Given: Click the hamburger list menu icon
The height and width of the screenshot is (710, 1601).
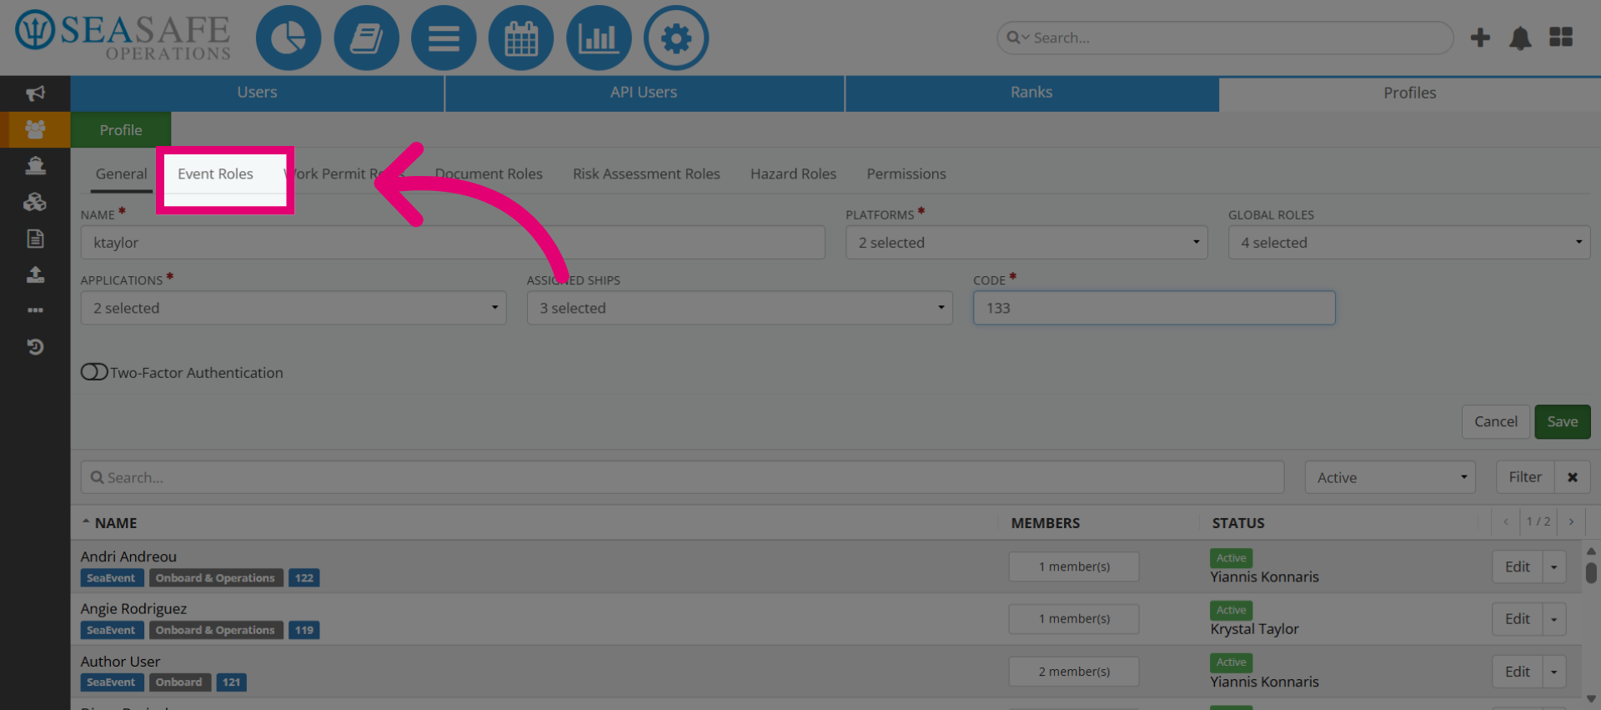Looking at the screenshot, I should (444, 38).
